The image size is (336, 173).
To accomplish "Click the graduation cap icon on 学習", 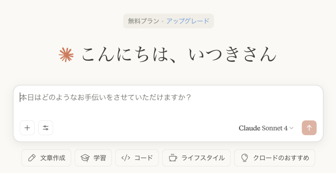I will (85, 158).
